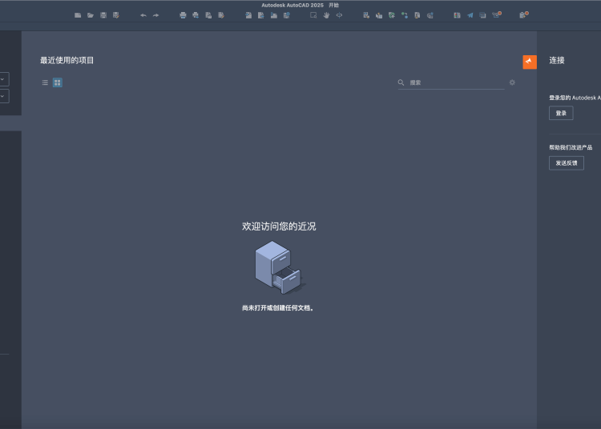Expand the upper dropdown arrow on left panel

pos(3,79)
